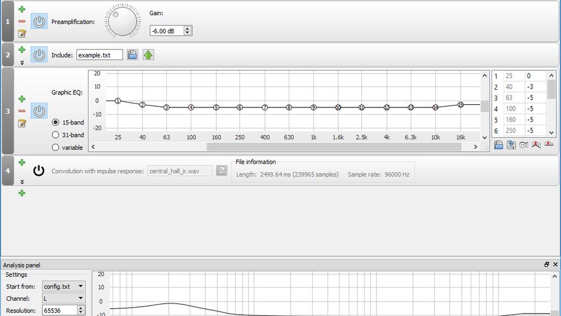
Task: Reset the Graphic EQ response to flat
Action: tap(549, 144)
